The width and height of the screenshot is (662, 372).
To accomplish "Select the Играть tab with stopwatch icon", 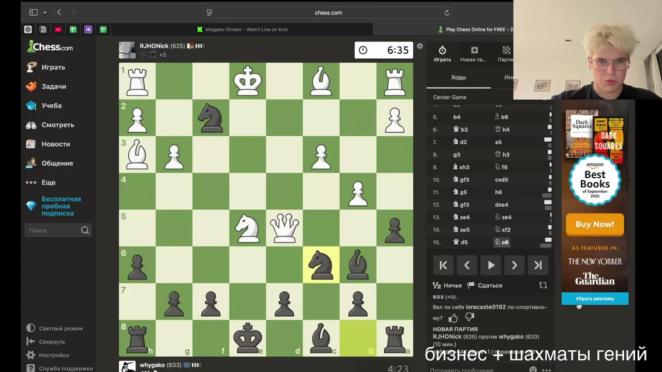I will (442, 54).
